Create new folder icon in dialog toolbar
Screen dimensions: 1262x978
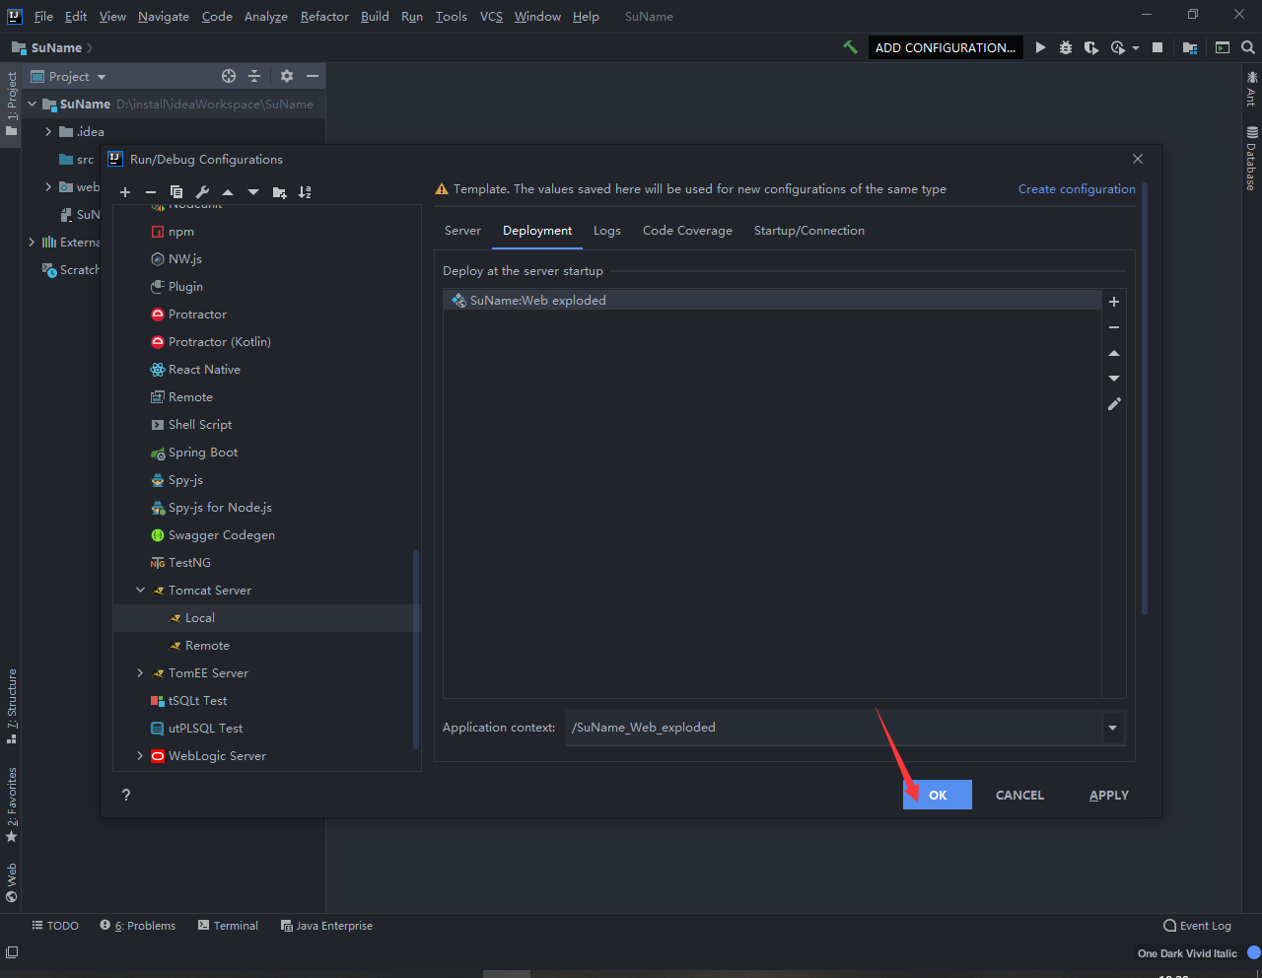(280, 192)
